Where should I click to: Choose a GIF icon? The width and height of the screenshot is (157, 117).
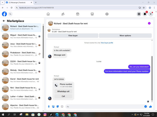[62, 106]
